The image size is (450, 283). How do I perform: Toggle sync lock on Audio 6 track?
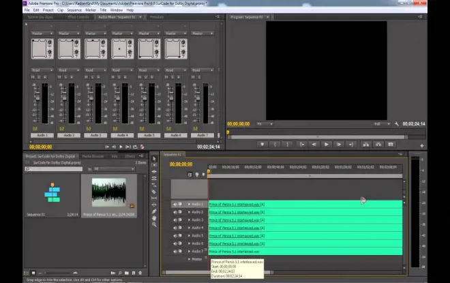180,243
